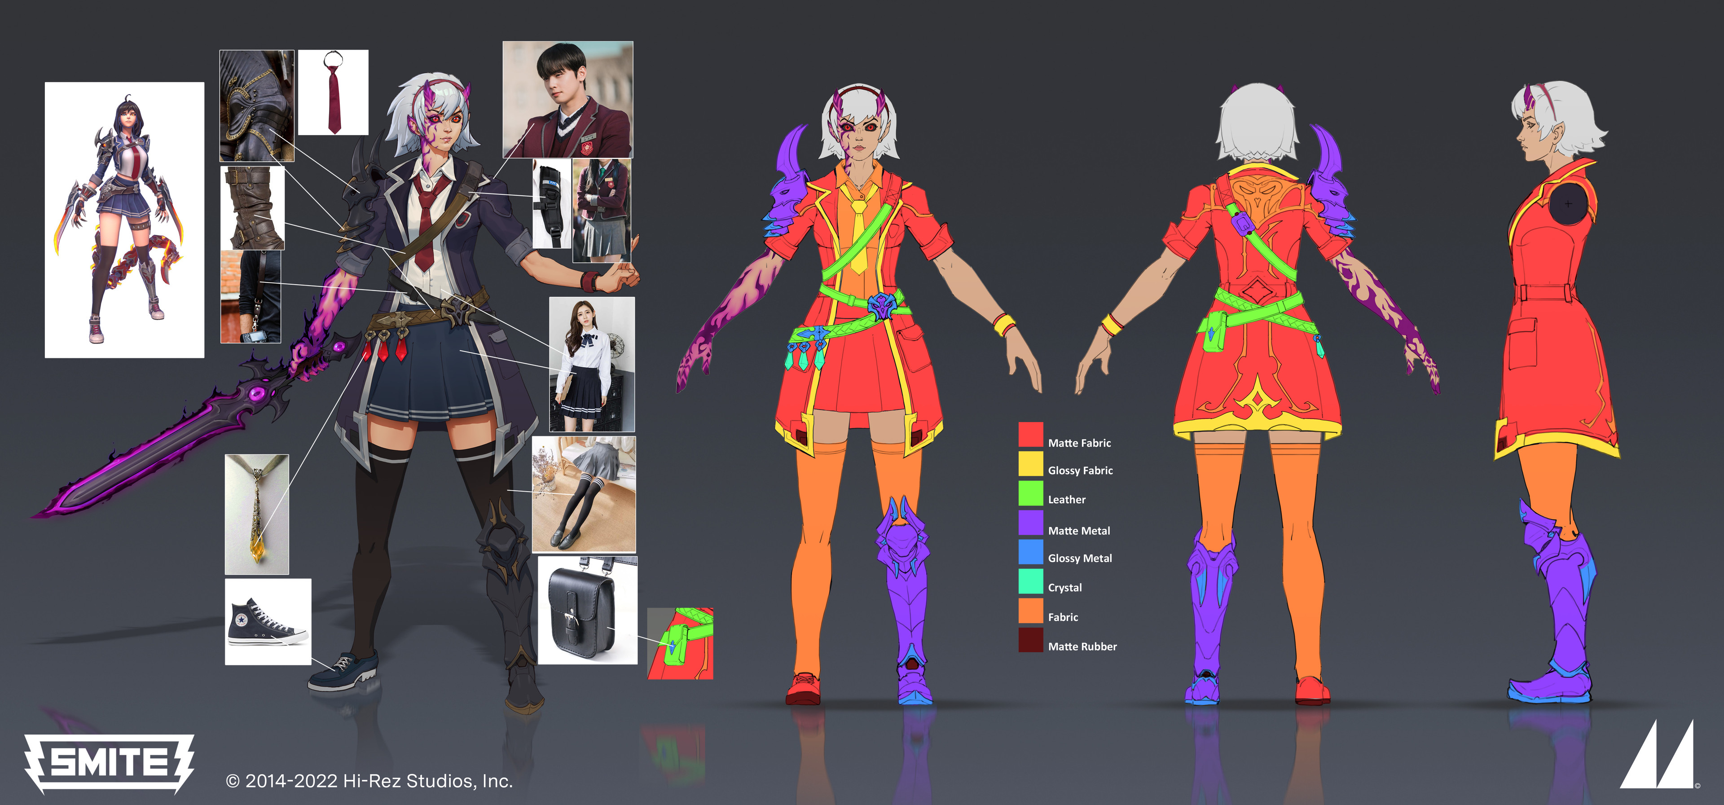Select the Converse sneaker reference photo
The height and width of the screenshot is (805, 1724).
[x=268, y=622]
